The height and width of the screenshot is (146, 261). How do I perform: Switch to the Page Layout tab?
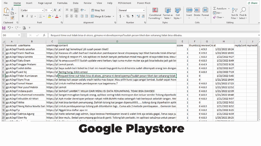point(45,3)
